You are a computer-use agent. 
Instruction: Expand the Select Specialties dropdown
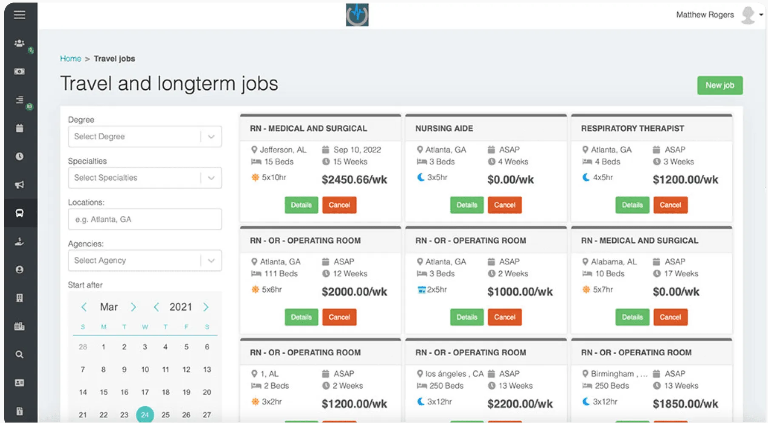145,178
